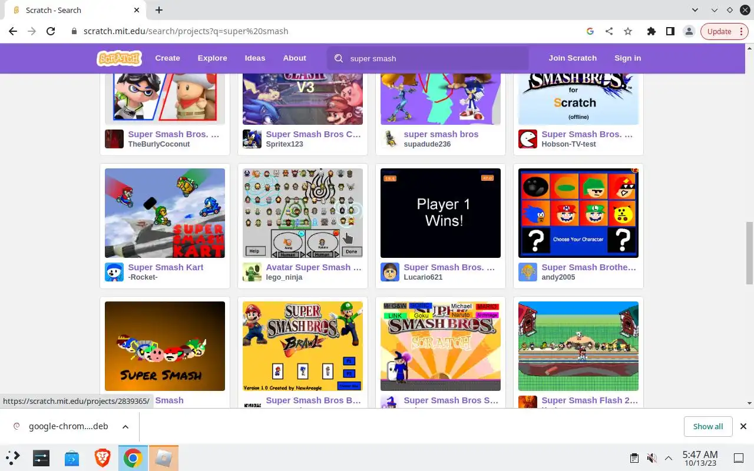754x471 pixels.
Task: Click the lego_ninja user avatar
Action: point(252,272)
